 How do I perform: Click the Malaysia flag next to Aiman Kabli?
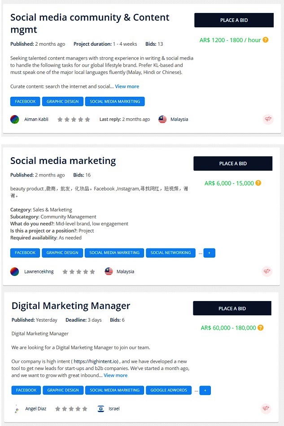click(x=162, y=119)
